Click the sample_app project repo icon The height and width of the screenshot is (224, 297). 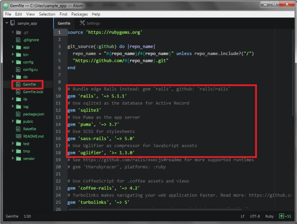(x=12, y=23)
